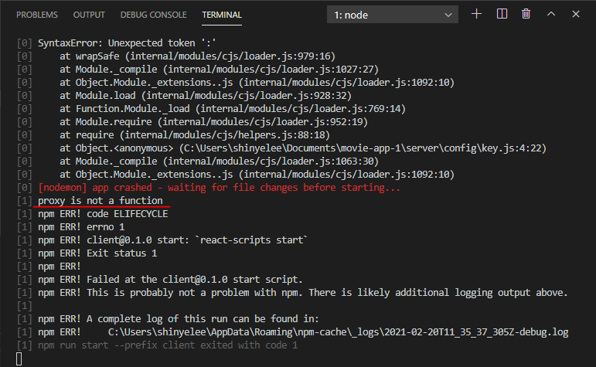The image size is (596, 367).
Task: Click 'Failed at the client@0.1.0 start script' line
Action: [x=170, y=280]
